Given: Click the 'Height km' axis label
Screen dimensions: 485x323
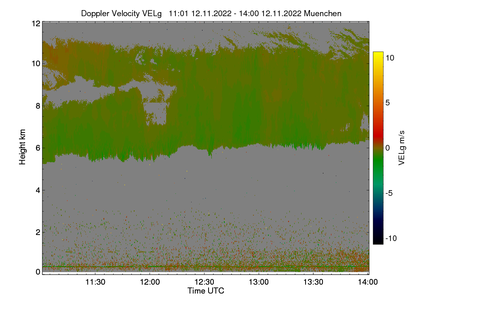Looking at the screenshot, I should (x=23, y=147).
